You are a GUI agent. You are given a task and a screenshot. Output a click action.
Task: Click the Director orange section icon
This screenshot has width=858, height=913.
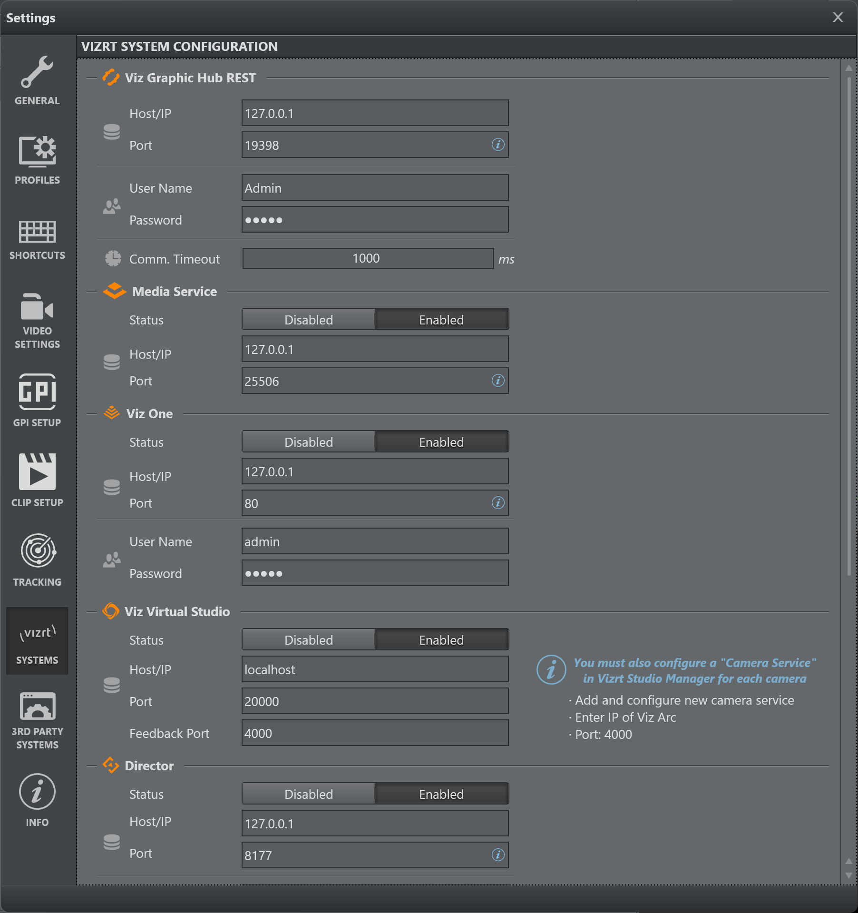click(111, 765)
